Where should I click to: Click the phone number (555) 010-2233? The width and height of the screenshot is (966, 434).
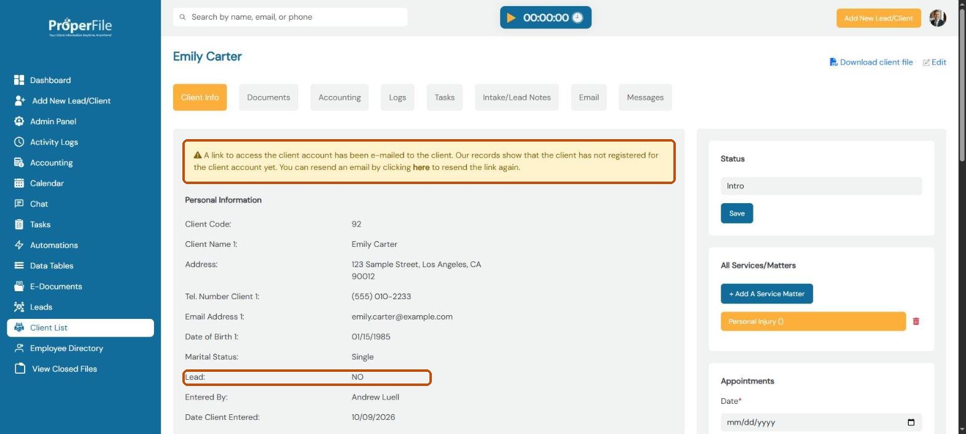[381, 297]
